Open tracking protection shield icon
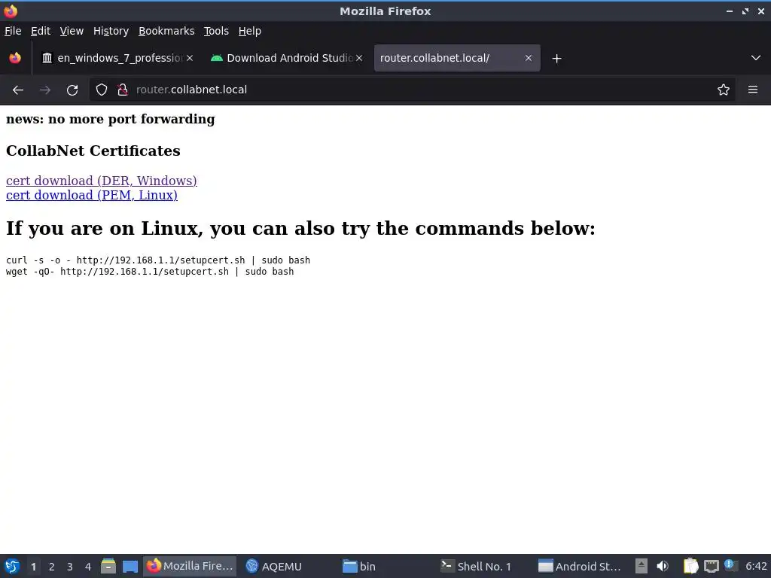771x578 pixels. click(102, 90)
